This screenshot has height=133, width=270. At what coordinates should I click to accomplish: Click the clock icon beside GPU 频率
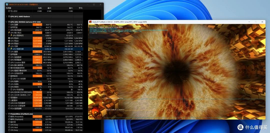[x=9, y=52]
